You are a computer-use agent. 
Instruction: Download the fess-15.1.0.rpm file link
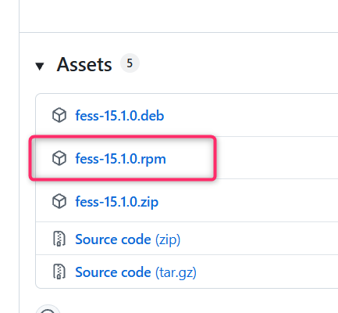(x=120, y=159)
